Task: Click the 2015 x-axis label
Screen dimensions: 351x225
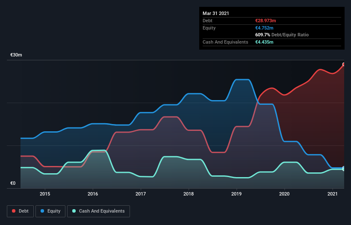Action: tap(45, 194)
